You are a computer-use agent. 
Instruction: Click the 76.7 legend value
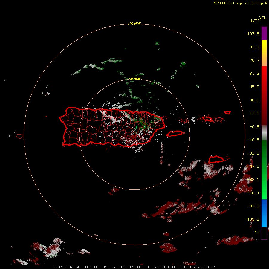click(x=254, y=60)
